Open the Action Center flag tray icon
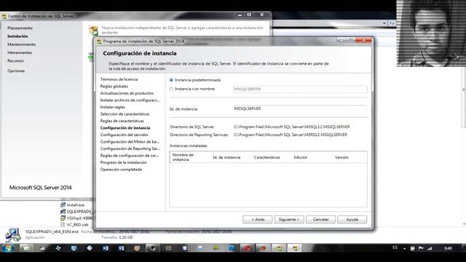The width and height of the screenshot is (466, 262). [421, 248]
